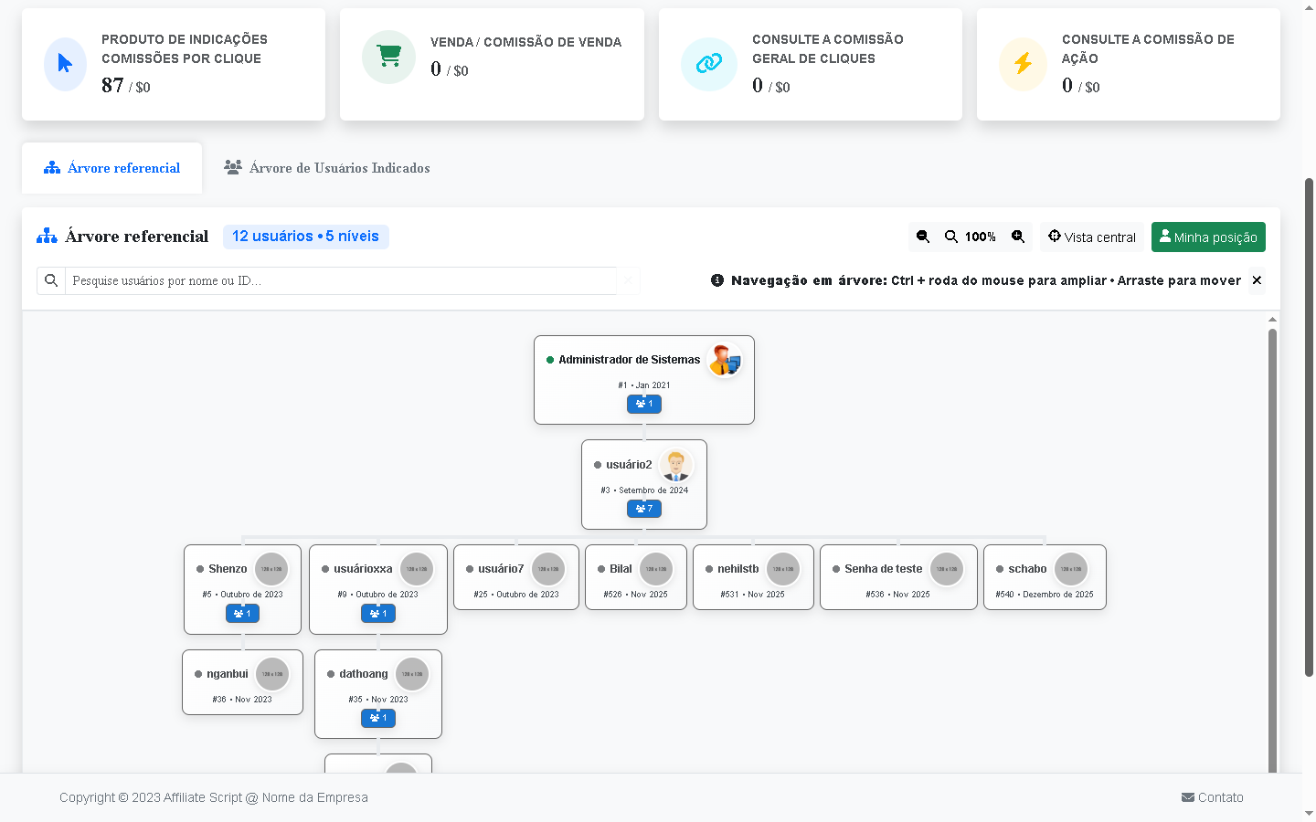Image resolution: width=1316 pixels, height=822 pixels.
Task: Click the usuário2 avatar picture
Action: (676, 465)
